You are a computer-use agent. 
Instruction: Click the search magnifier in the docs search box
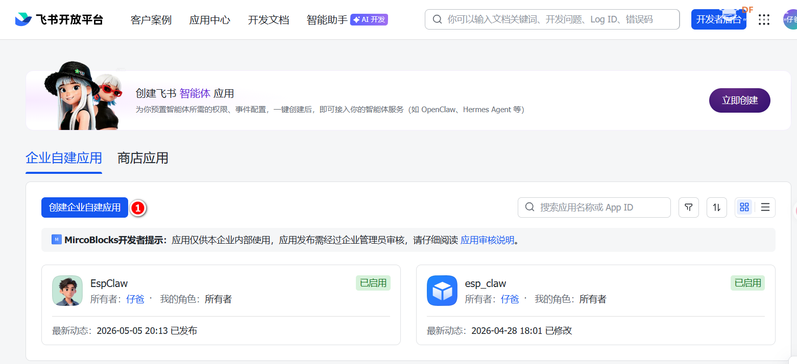[x=437, y=19]
